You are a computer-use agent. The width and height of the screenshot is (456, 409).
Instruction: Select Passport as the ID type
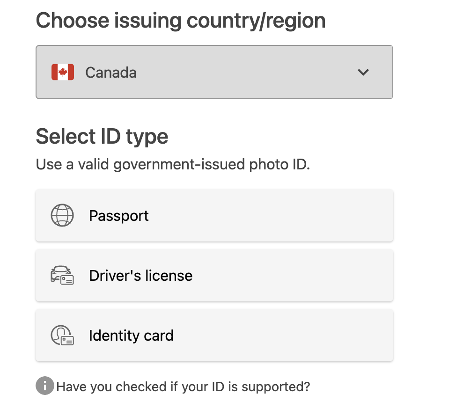pyautogui.click(x=214, y=215)
